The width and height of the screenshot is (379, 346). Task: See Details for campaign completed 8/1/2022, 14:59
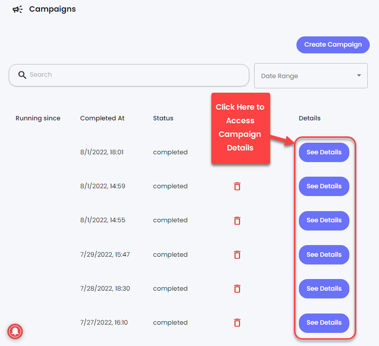[x=324, y=186]
